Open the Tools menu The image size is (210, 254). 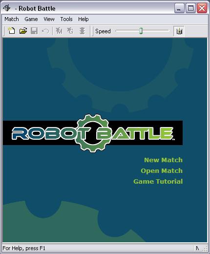tap(66, 19)
